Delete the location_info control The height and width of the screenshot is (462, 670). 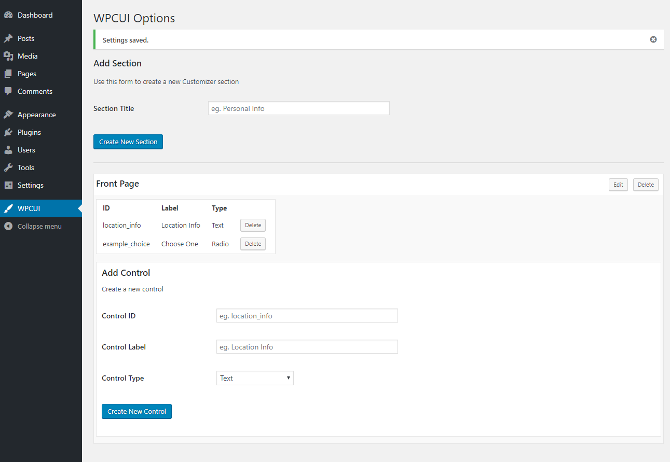click(253, 225)
